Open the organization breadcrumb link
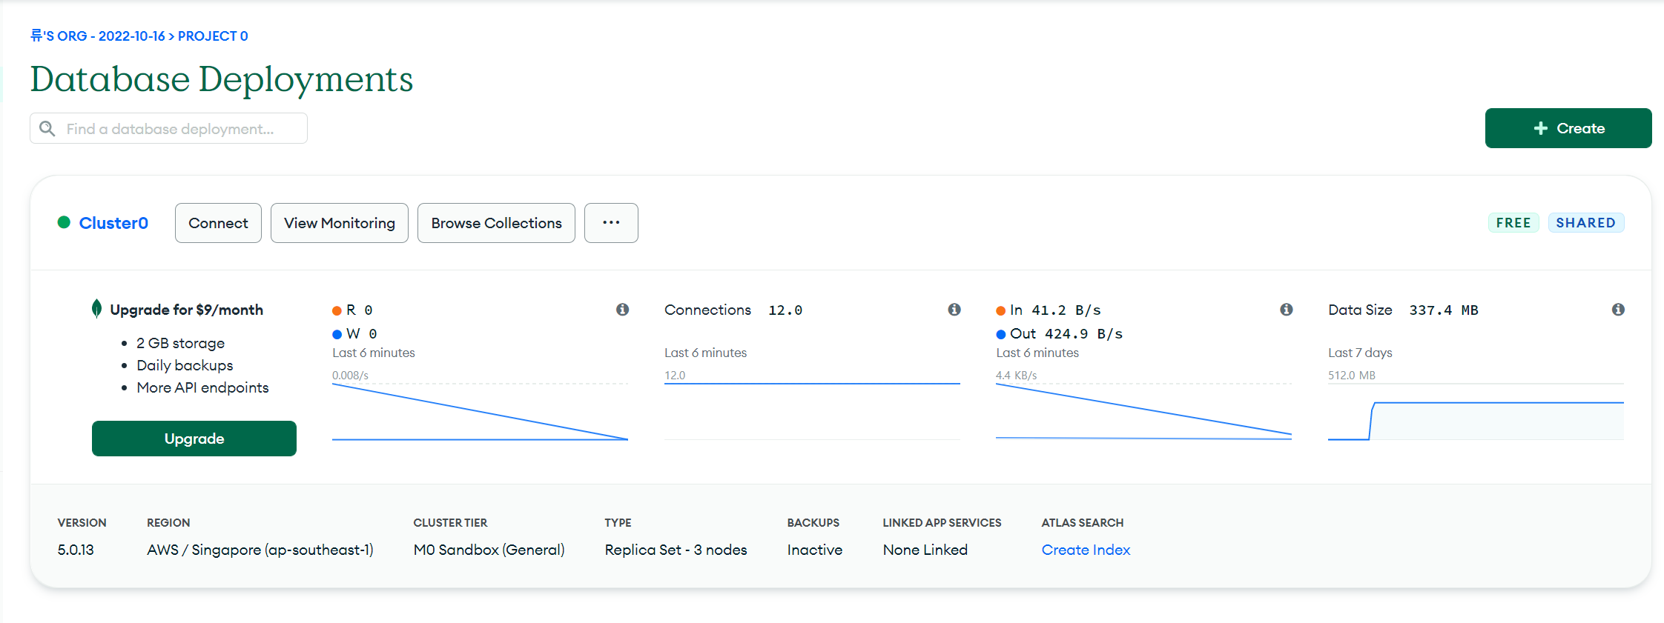Screen dimensions: 1664x623 tap(98, 36)
